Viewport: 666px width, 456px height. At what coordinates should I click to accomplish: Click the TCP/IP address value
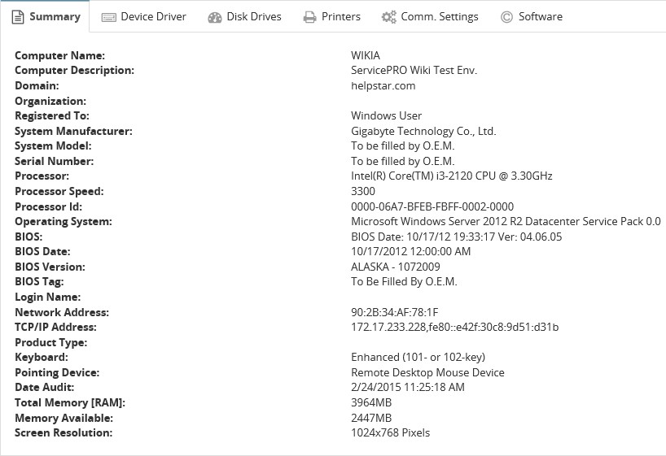pos(454,328)
